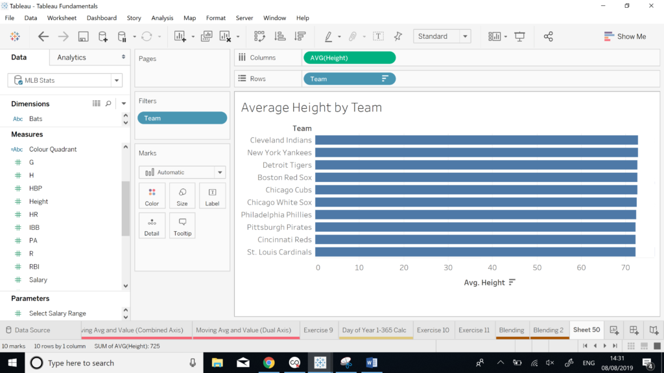This screenshot has height=373, width=664.
Task: Open the Analytics pane tab
Action: [x=71, y=58]
